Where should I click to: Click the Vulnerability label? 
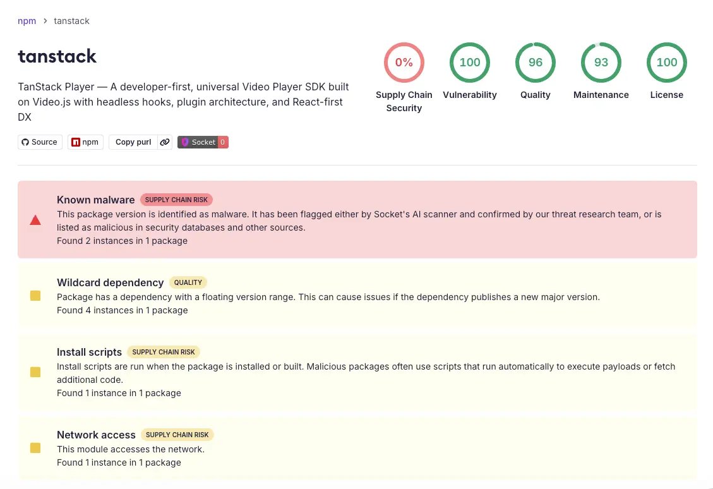470,95
